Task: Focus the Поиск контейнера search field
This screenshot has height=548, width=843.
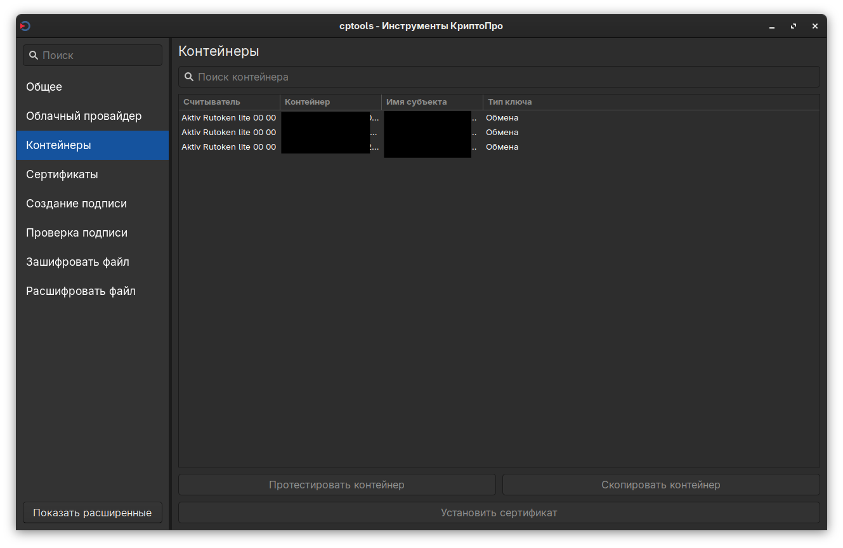Action: (499, 77)
